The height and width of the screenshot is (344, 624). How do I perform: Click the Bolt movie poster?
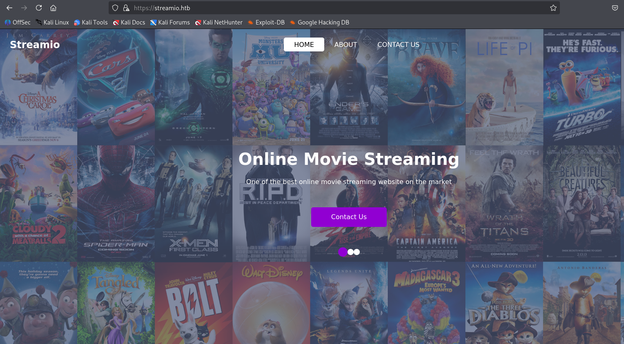pyautogui.click(x=194, y=303)
